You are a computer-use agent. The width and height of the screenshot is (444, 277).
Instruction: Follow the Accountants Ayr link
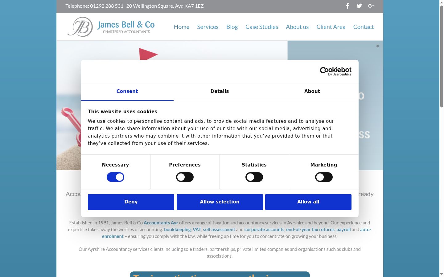tap(161, 223)
